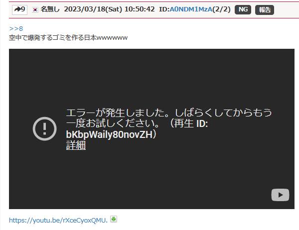The height and width of the screenshot is (230, 299).
Task: Click the exclamation error icon in video
Action: click(45, 129)
